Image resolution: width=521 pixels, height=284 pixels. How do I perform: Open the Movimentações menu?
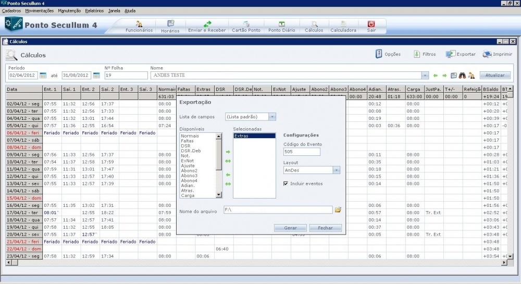(39, 10)
